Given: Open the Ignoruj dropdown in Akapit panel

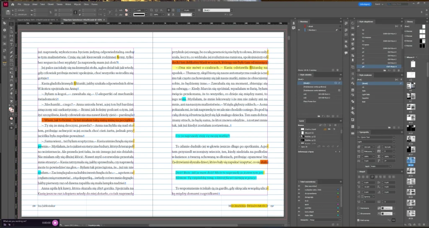Looking at the screenshot, I should coord(374,197).
